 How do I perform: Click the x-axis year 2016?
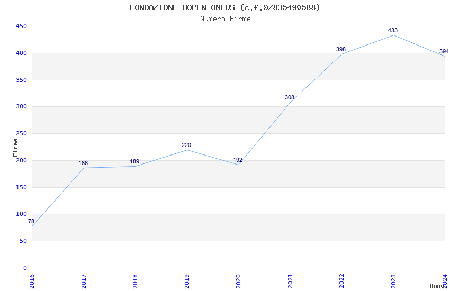pyautogui.click(x=32, y=281)
